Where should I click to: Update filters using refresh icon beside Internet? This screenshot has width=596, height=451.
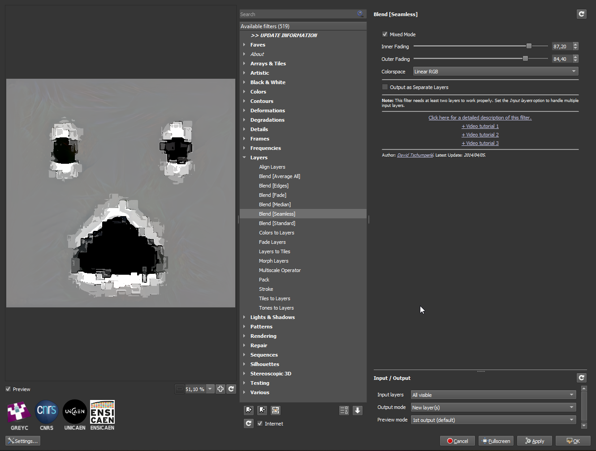(249, 423)
